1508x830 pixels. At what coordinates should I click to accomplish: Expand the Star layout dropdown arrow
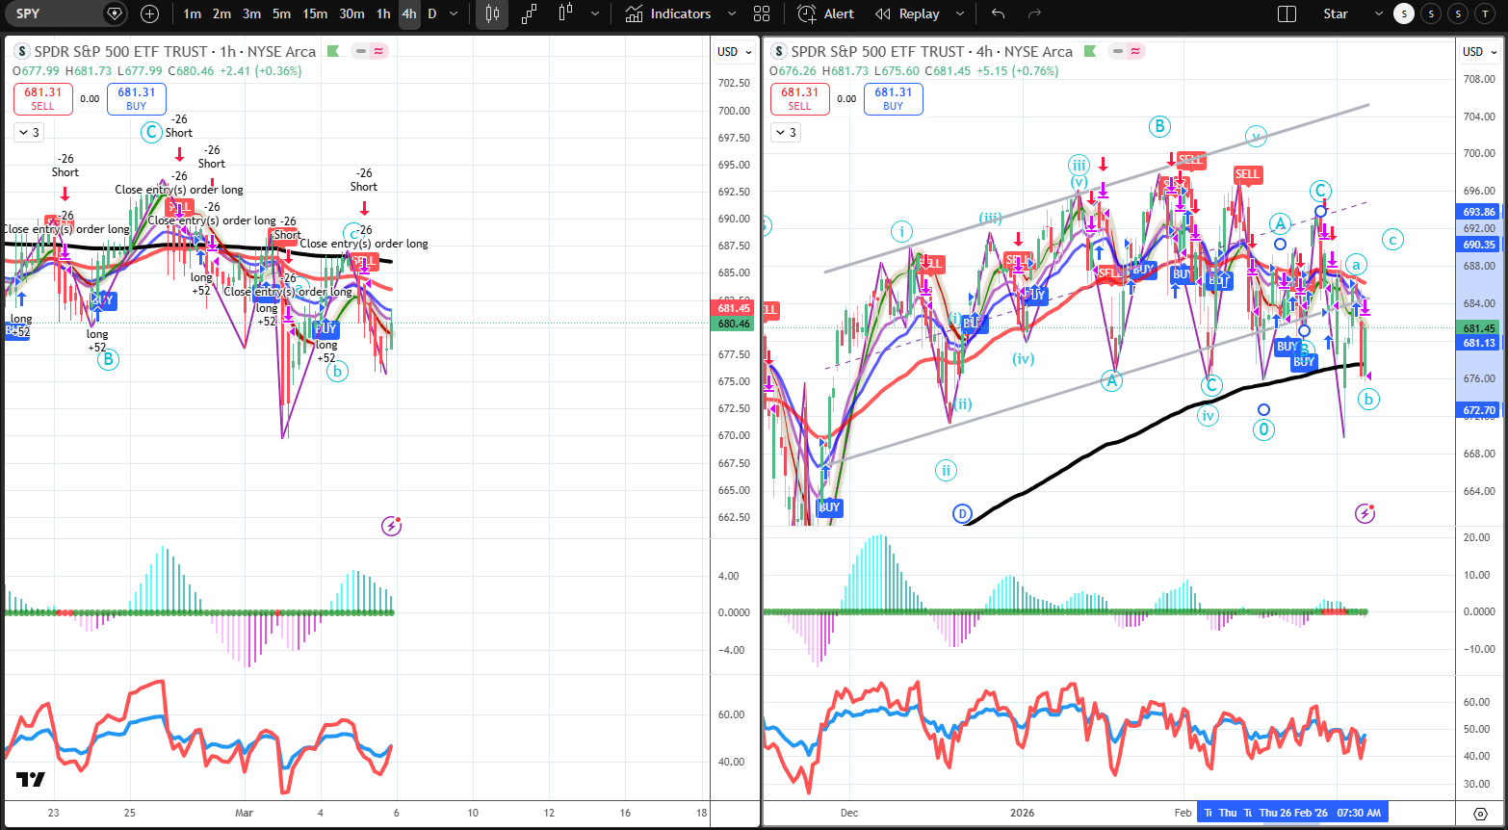click(1379, 13)
